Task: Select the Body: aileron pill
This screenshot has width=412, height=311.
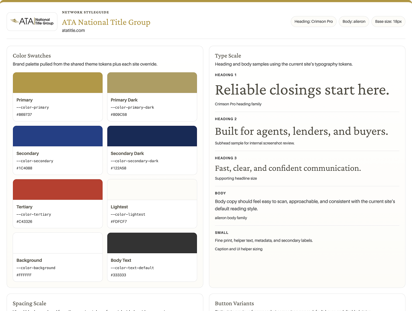Action: 353,22
